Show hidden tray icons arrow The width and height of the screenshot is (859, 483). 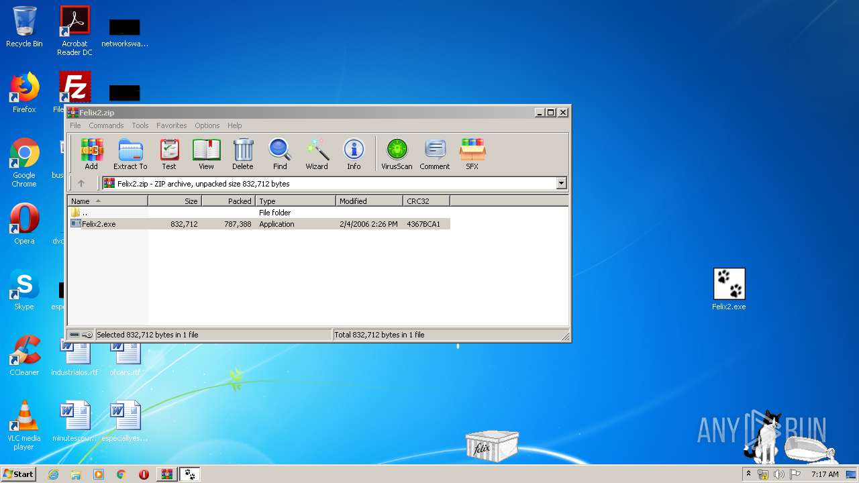click(x=748, y=474)
